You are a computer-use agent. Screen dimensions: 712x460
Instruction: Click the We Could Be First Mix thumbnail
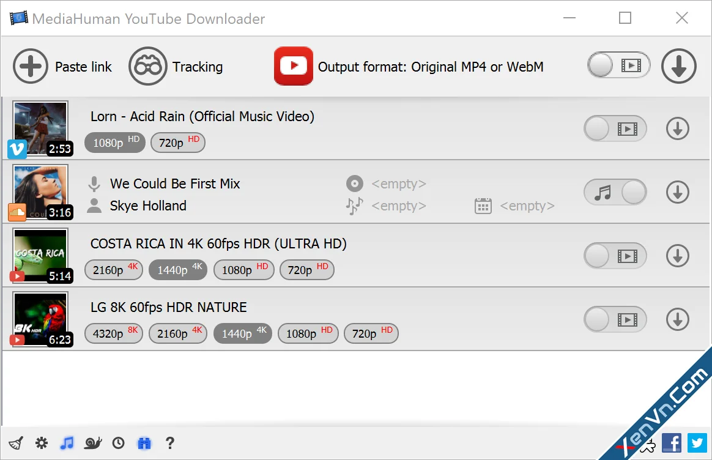[x=40, y=192]
